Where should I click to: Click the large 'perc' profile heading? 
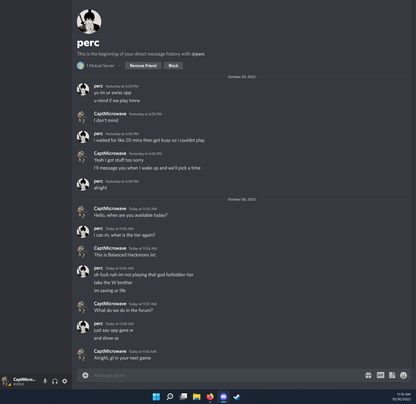(x=88, y=43)
